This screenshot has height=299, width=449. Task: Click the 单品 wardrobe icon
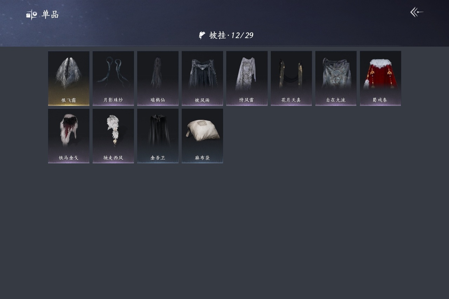(x=32, y=15)
